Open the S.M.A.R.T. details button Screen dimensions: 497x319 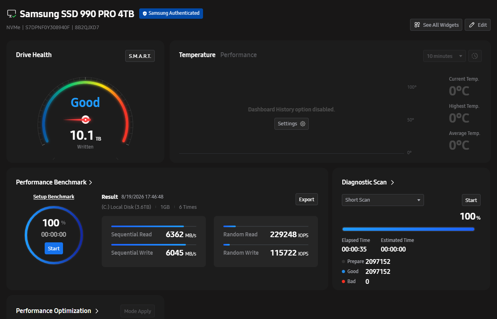[140, 56]
